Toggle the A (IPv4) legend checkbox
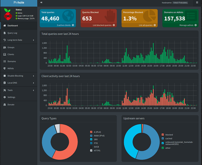 (x=91, y=132)
